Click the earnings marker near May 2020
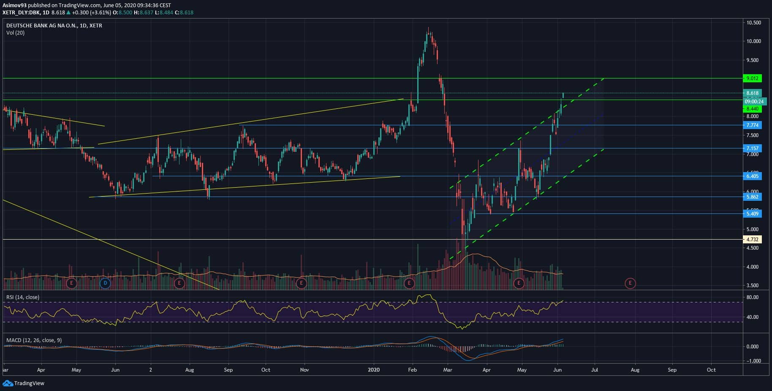 519,283
